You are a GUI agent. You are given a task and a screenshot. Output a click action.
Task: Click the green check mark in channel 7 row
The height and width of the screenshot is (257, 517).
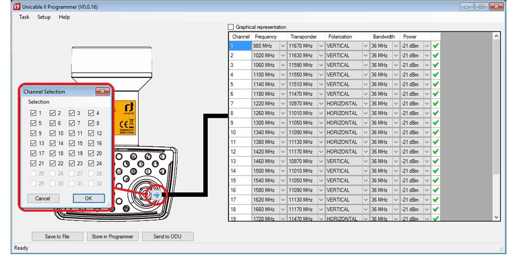(436, 104)
